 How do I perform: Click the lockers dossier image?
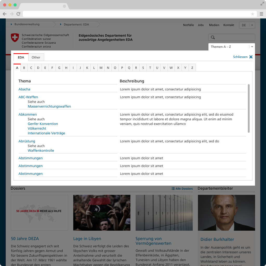164,213
